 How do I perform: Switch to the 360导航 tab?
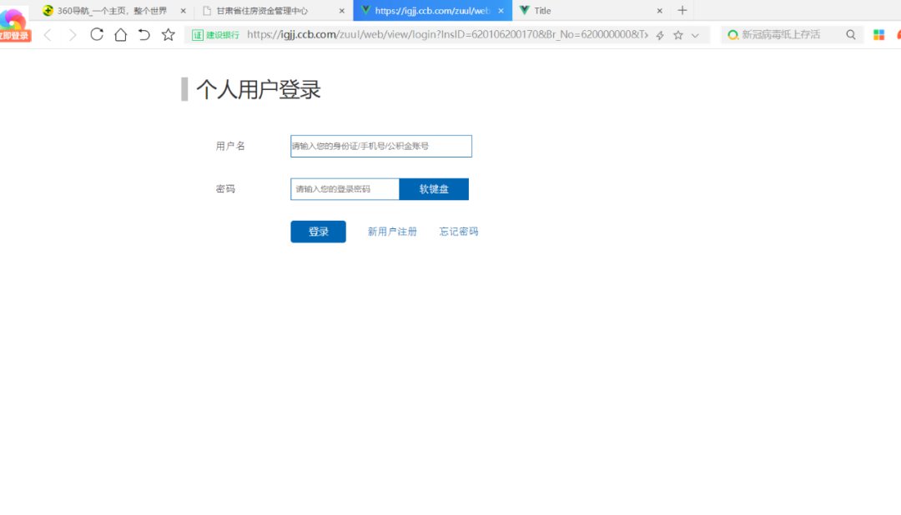tap(111, 11)
